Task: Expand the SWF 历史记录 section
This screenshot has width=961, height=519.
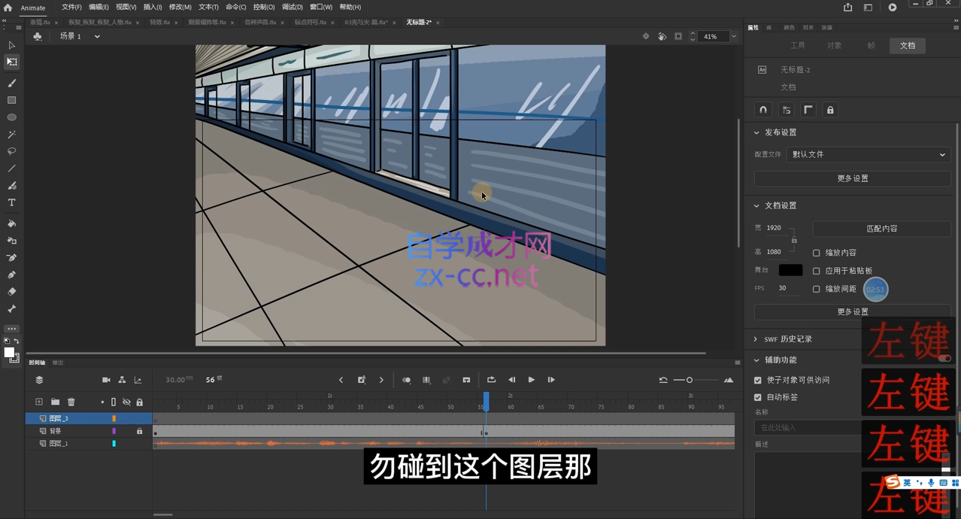Action: (756, 339)
